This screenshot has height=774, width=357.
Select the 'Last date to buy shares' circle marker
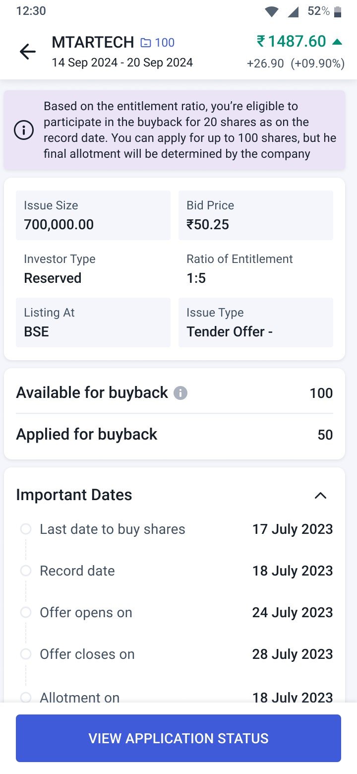click(x=26, y=529)
